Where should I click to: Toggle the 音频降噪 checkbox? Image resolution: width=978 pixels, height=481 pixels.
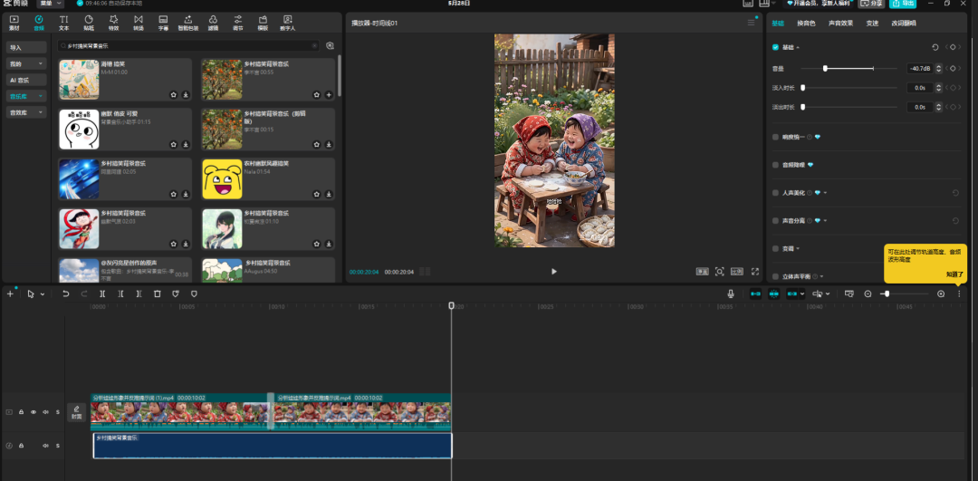point(775,165)
